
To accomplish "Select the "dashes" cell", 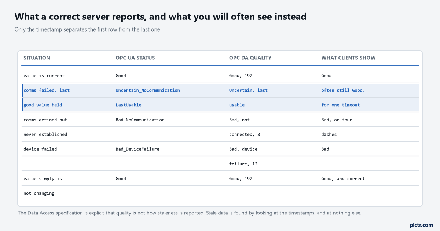I will (x=329, y=134).
